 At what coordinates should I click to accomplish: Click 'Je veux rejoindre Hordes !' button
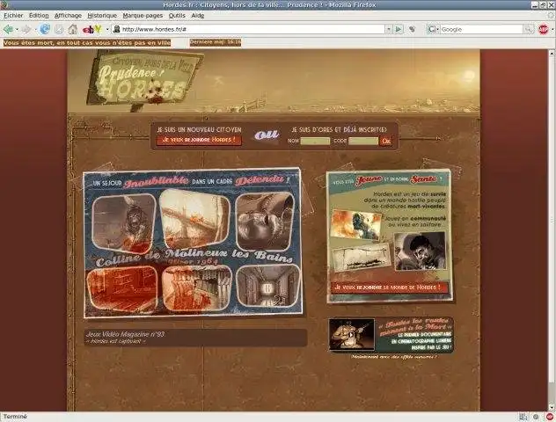point(199,140)
